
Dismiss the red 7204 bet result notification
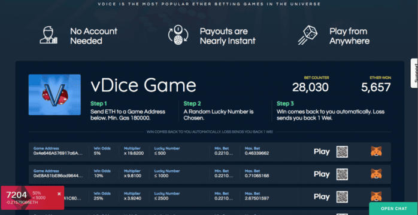59,194
